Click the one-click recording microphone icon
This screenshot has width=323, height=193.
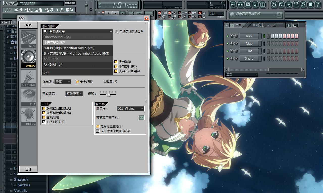point(303,4)
